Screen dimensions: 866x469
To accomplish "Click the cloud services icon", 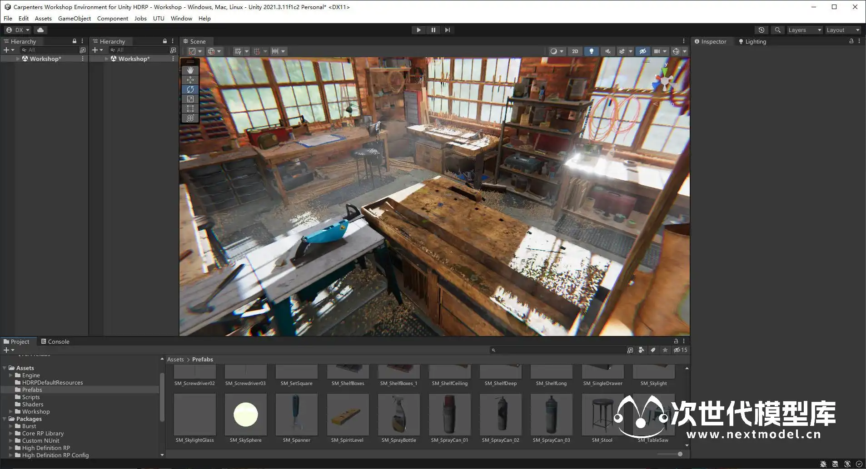I will click(x=40, y=30).
